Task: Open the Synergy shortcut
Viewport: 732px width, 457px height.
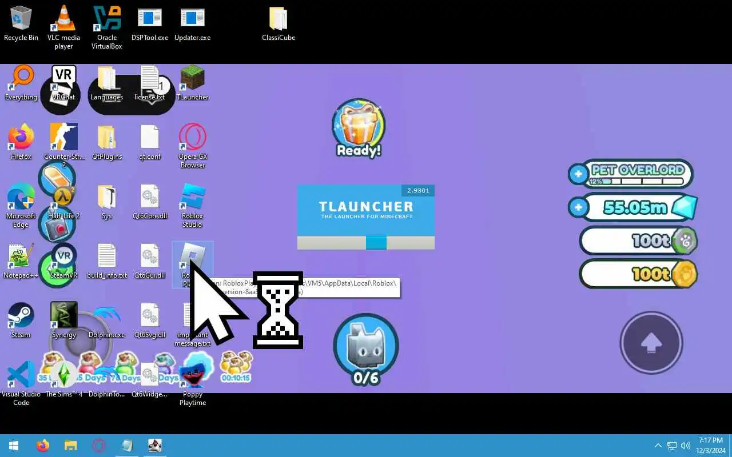Action: pyautogui.click(x=63, y=321)
